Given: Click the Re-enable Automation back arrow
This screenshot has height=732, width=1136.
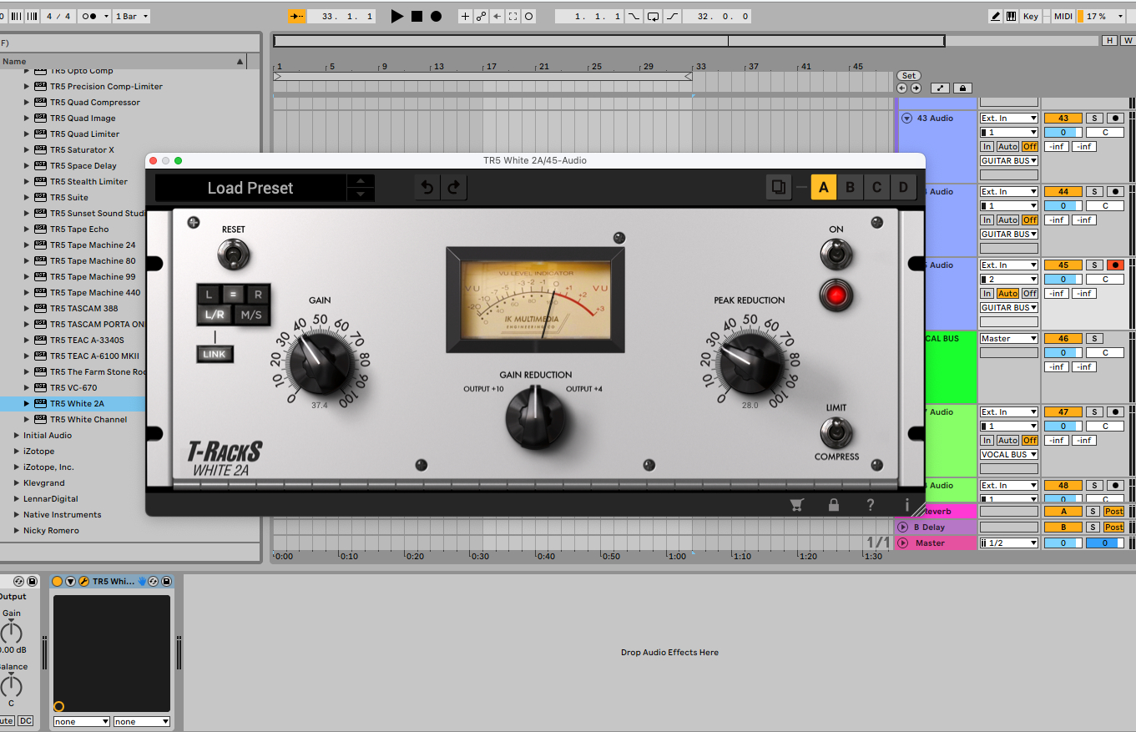Looking at the screenshot, I should click(497, 16).
